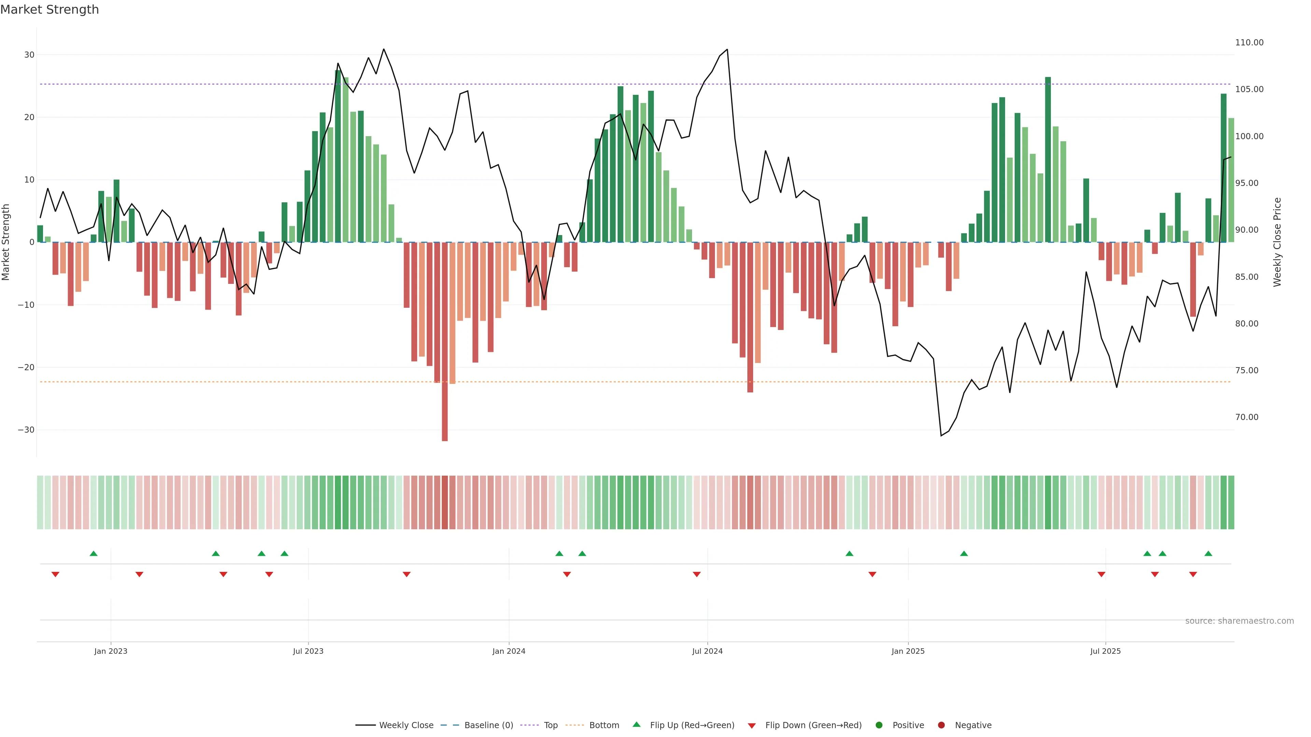The width and height of the screenshot is (1311, 737).
Task: Click the leftmost green flip-up triangle marker
Action: click(x=94, y=553)
